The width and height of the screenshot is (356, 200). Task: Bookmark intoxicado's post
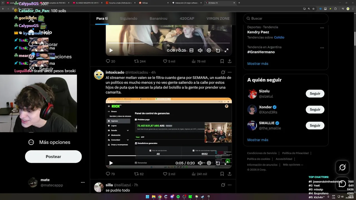(x=222, y=174)
